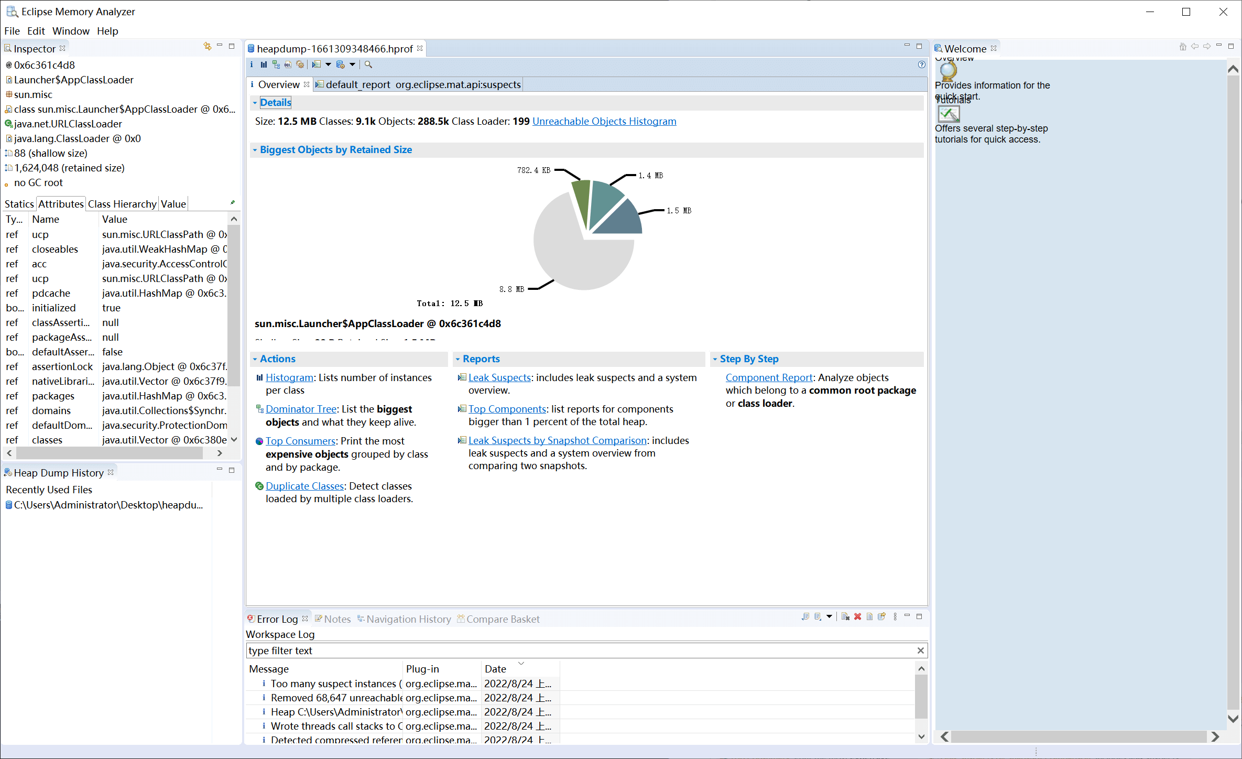This screenshot has height=759, width=1242.
Task: Click the back arrow in the Welcome pane
Action: tap(1195, 47)
